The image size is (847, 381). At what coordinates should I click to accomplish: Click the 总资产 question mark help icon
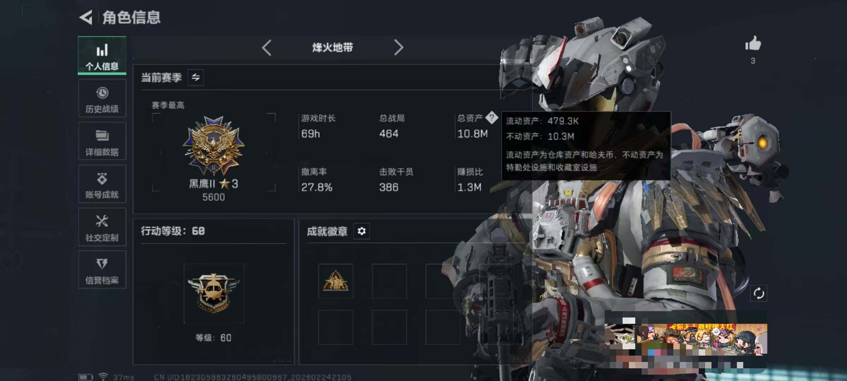pyautogui.click(x=491, y=118)
